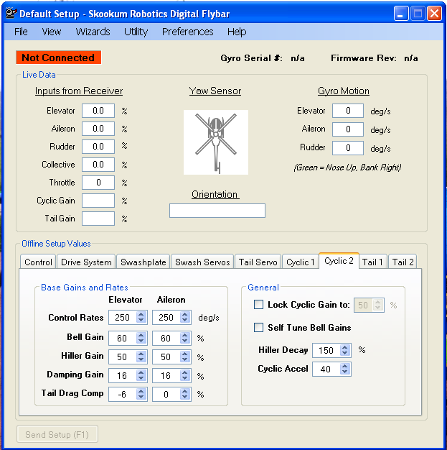This screenshot has width=447, height=450.
Task: Open the File menu
Action: pos(21,32)
